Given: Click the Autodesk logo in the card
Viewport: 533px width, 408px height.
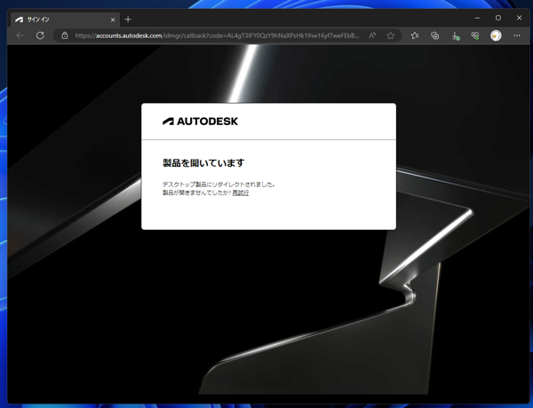Looking at the screenshot, I should coord(200,122).
